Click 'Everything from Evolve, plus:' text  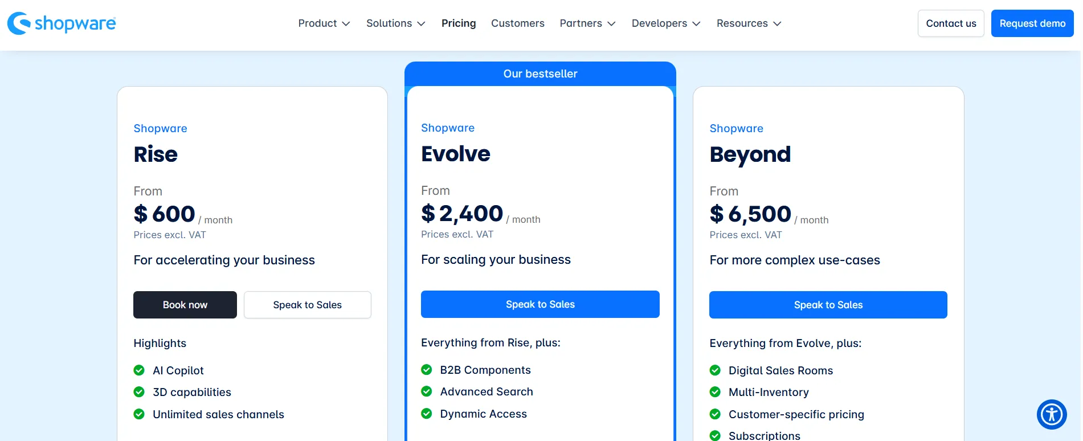786,343
